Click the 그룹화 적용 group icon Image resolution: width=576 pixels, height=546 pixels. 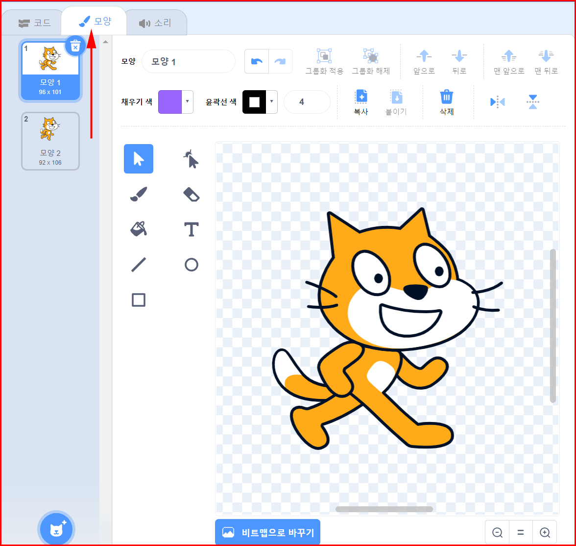point(324,56)
